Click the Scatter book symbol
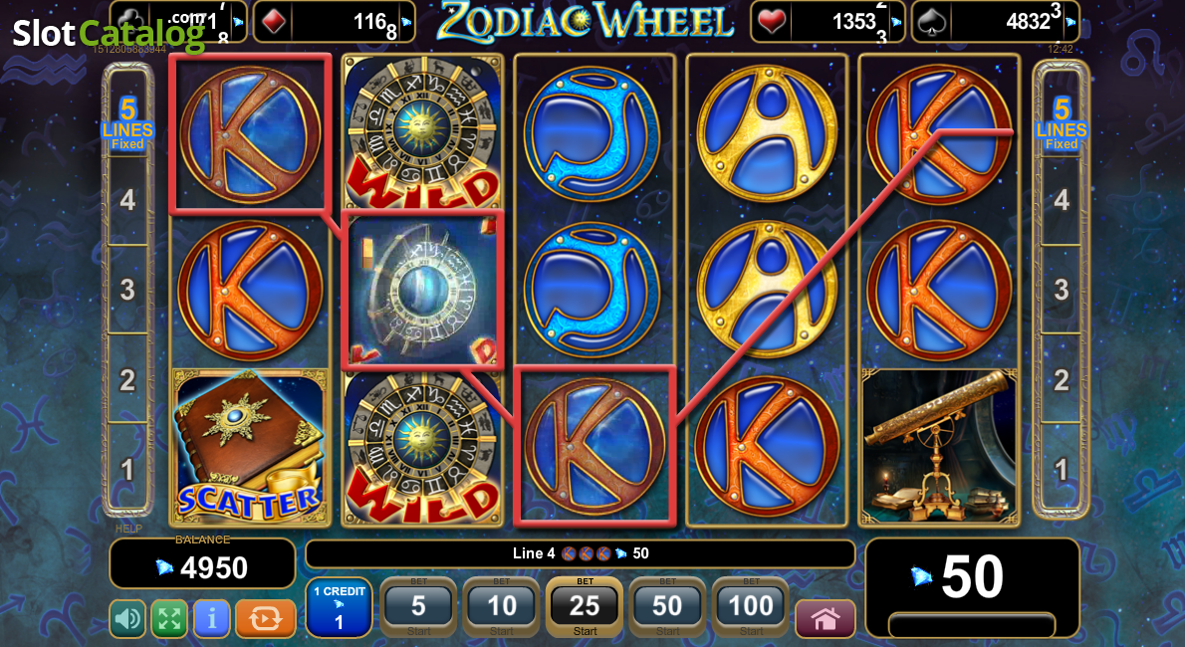Image resolution: width=1185 pixels, height=647 pixels. 250,446
